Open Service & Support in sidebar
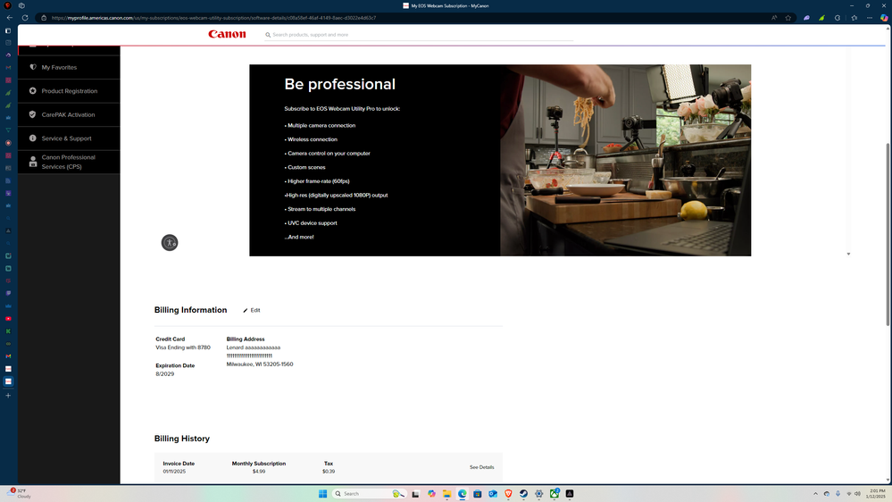 point(69,138)
